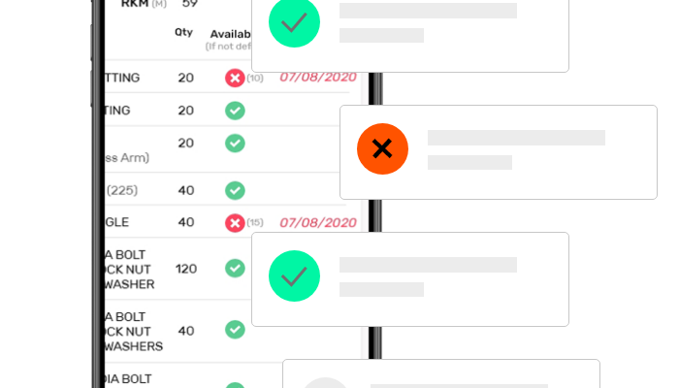Click the green check in the Arm row
This screenshot has width=679, height=388.
click(235, 144)
